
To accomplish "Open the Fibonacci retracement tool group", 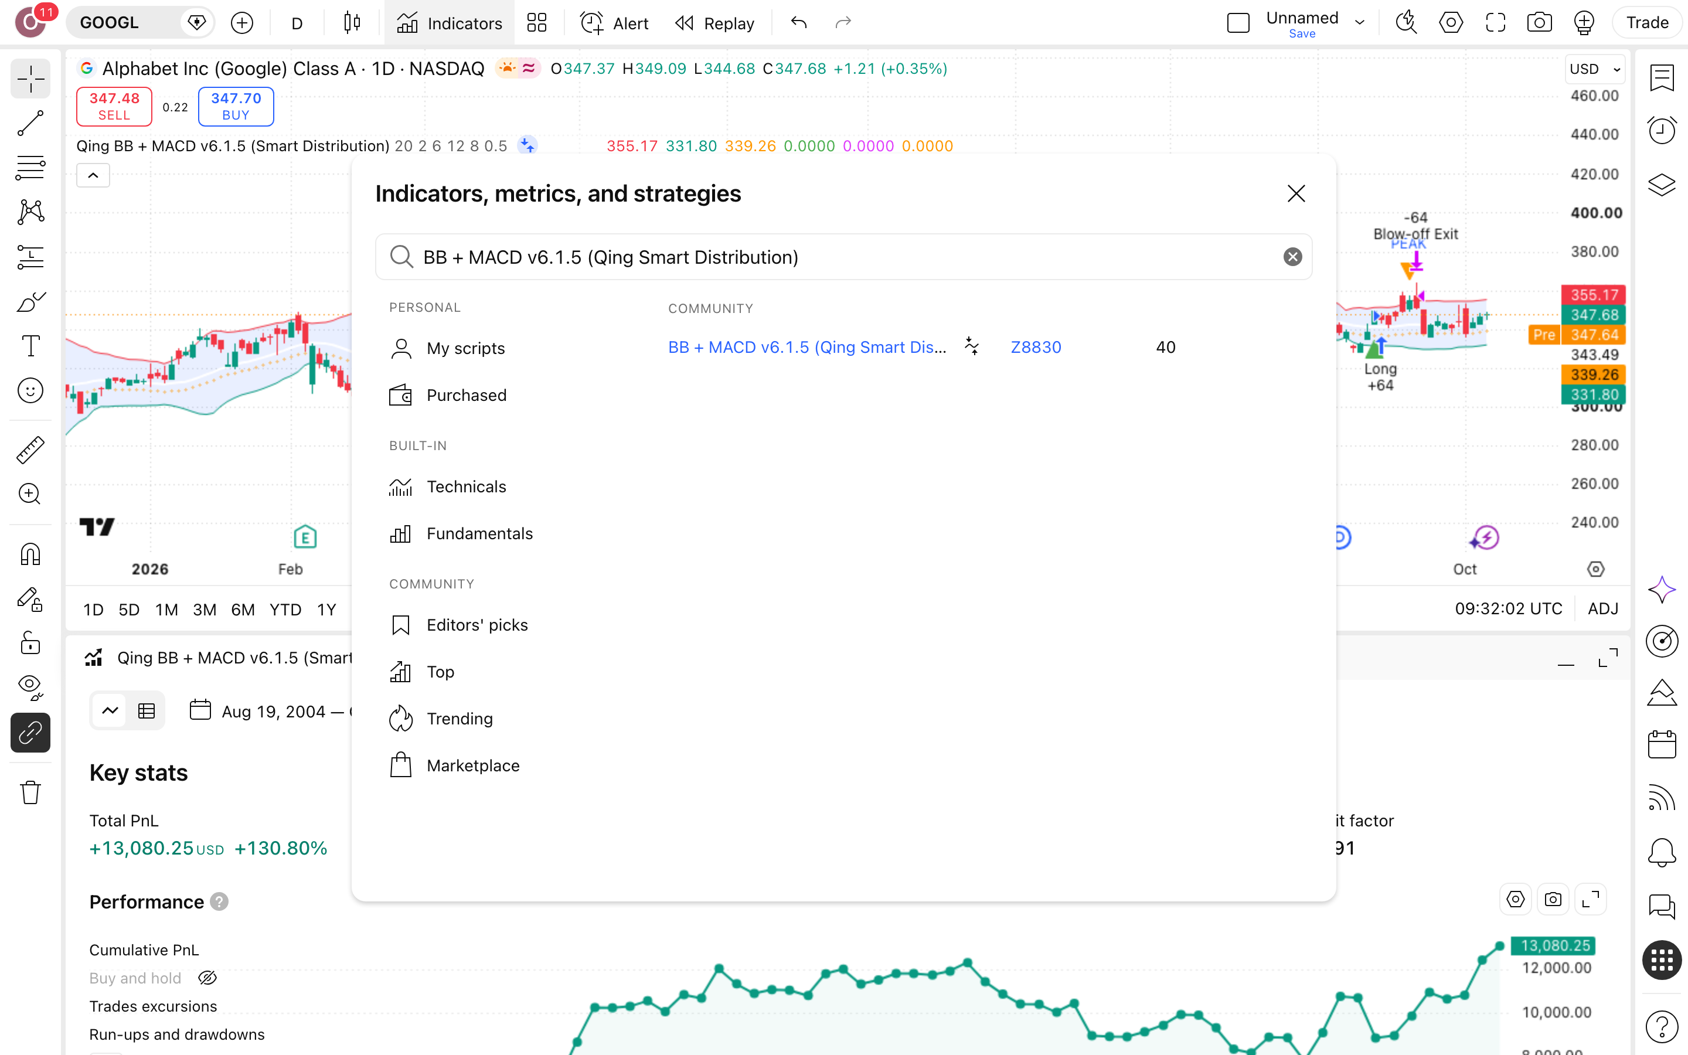I will (30, 168).
